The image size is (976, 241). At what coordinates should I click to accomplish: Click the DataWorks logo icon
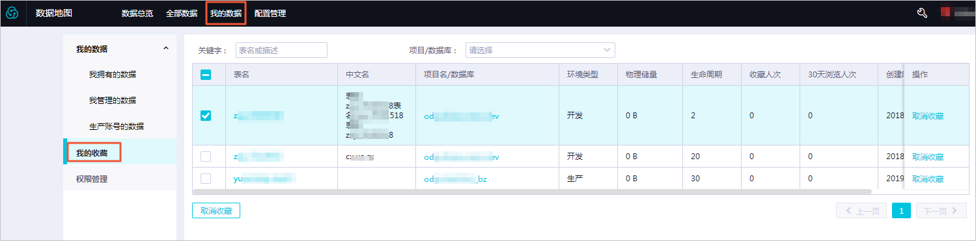(x=12, y=13)
